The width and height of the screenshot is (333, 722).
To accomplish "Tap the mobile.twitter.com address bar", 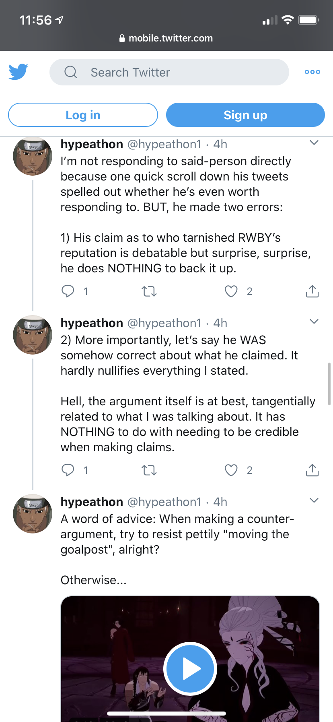I will pos(166,38).
